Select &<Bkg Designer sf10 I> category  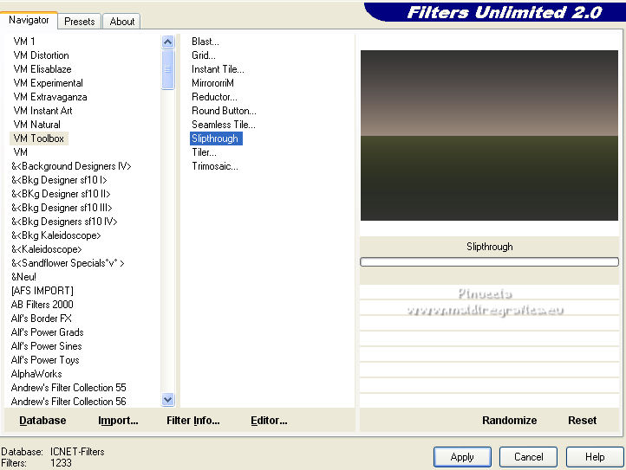pyautogui.click(x=59, y=180)
